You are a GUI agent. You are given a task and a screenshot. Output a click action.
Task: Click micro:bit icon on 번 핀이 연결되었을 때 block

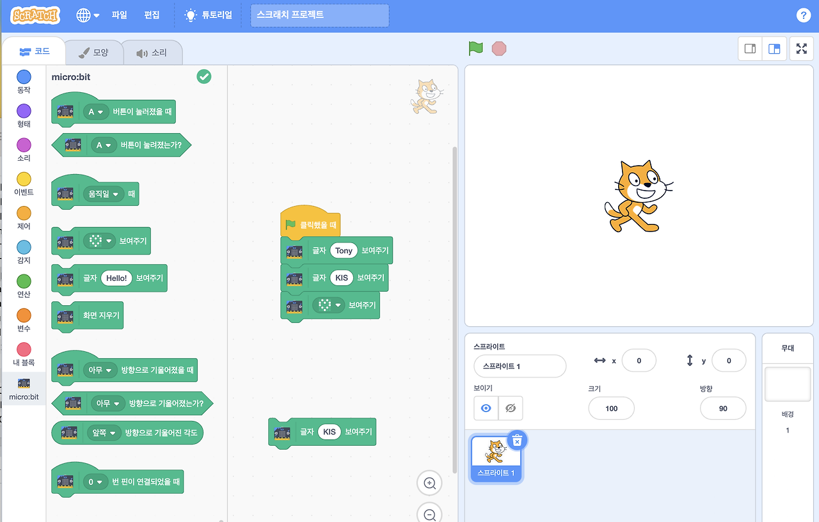coord(65,482)
